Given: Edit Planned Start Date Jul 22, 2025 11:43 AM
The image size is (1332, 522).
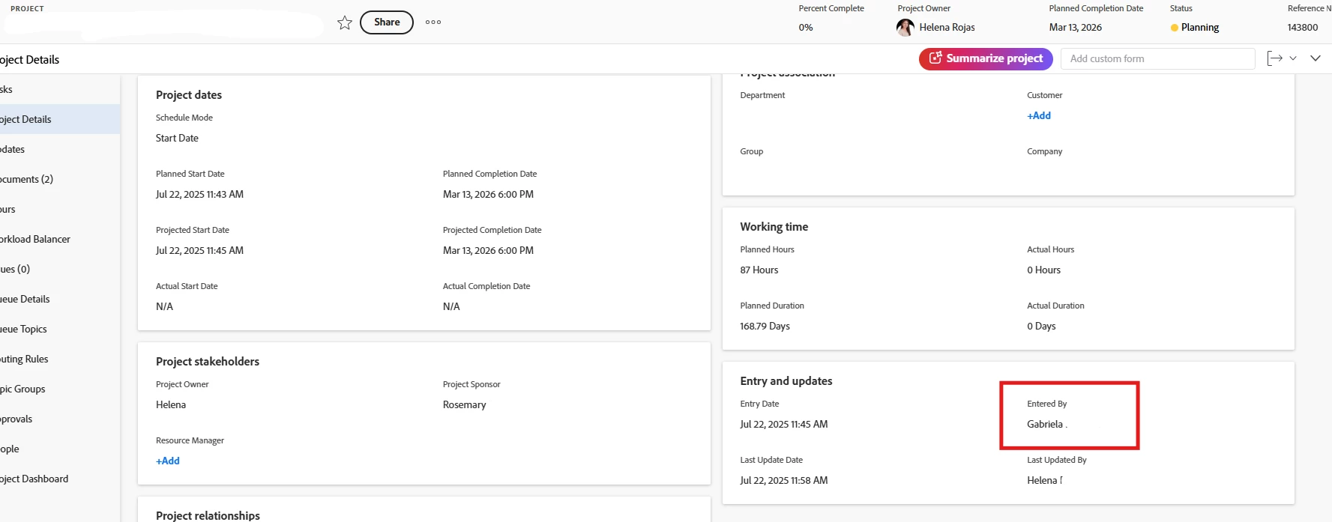Looking at the screenshot, I should (199, 194).
